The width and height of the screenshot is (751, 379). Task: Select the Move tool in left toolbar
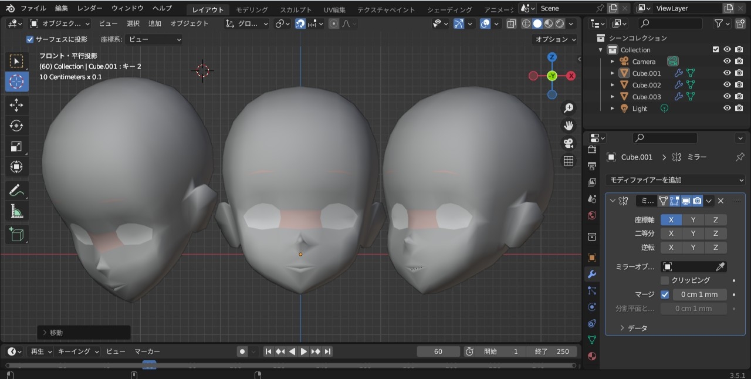coord(16,106)
